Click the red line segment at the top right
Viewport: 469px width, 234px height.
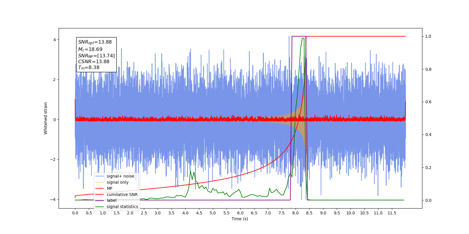pyautogui.click(x=356, y=36)
